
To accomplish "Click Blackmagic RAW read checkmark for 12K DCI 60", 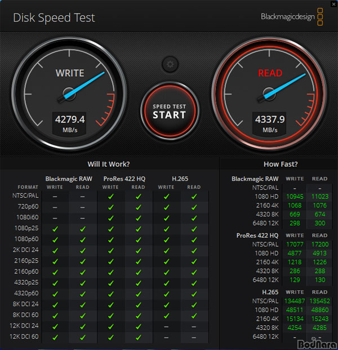I will tap(83, 337).
